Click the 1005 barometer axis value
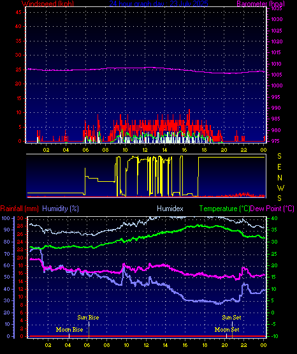The width and height of the screenshot is (297, 354). (x=277, y=75)
